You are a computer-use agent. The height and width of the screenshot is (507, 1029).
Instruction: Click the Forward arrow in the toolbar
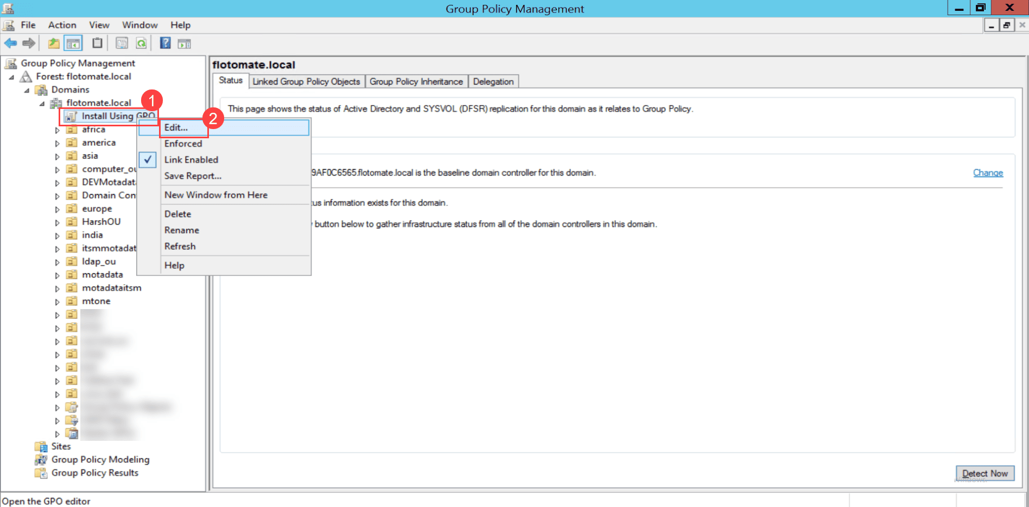(29, 43)
